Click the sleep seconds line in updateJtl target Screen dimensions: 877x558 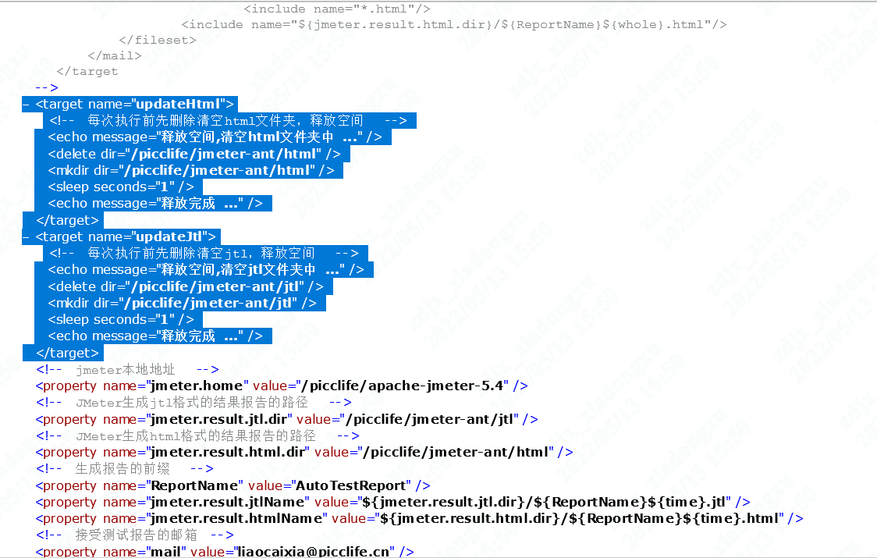point(121,319)
